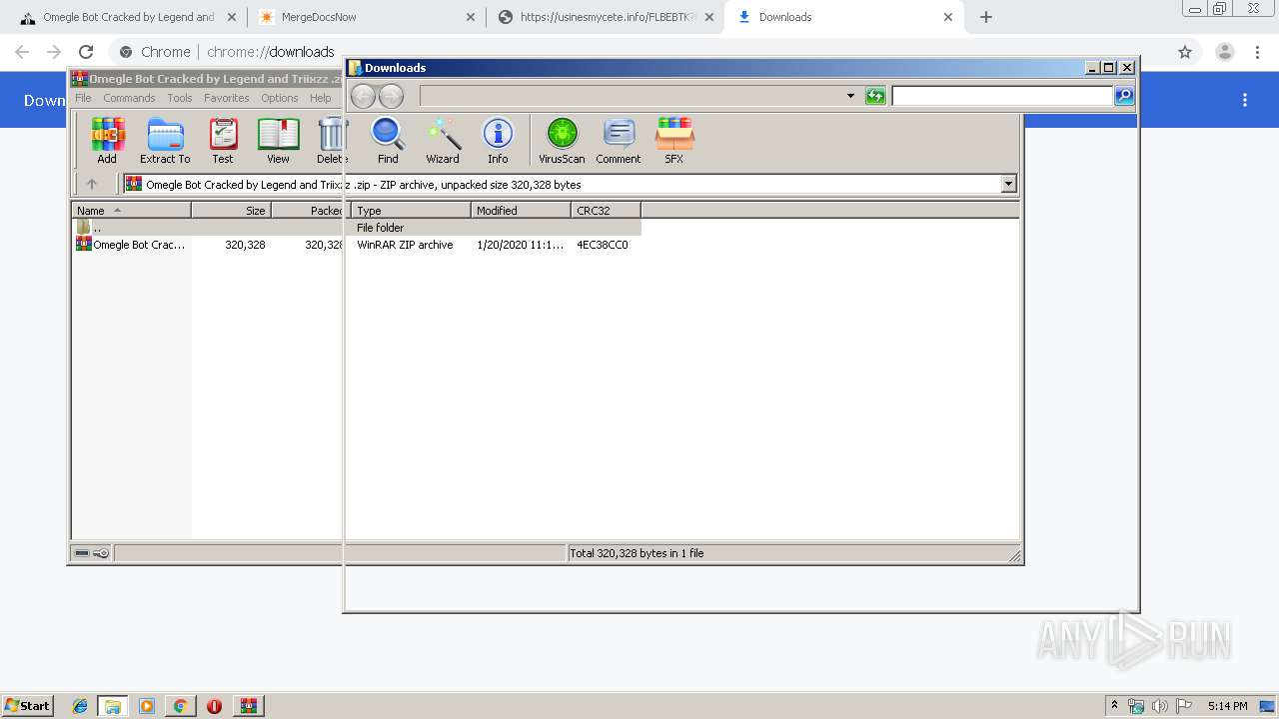The image size is (1279, 719).
Task: Click the green refresh button in Downloads window
Action: coord(875,96)
